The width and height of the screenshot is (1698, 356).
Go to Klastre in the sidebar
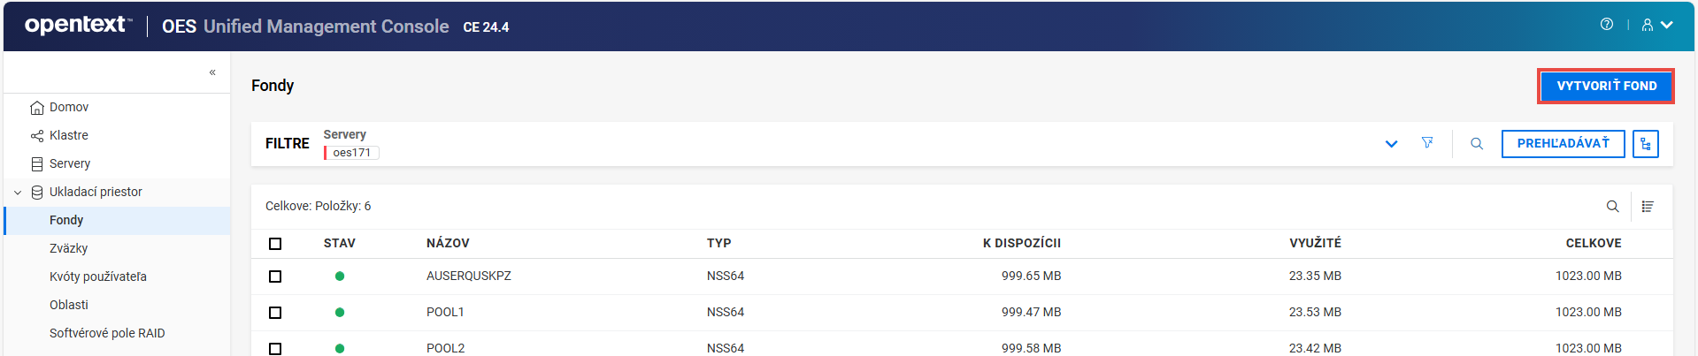pyautogui.click(x=69, y=135)
